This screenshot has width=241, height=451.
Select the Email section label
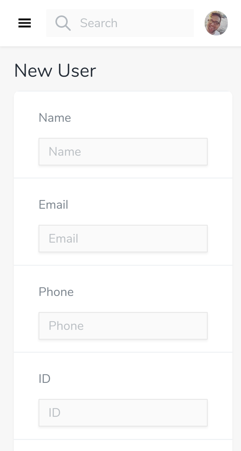click(54, 204)
